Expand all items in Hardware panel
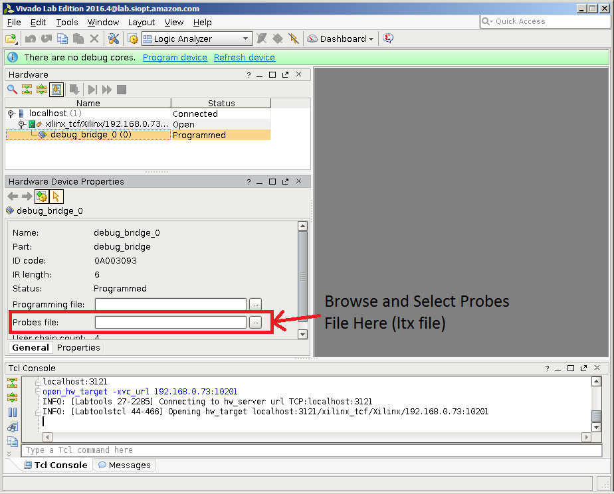This screenshot has height=494, width=614. click(x=41, y=90)
